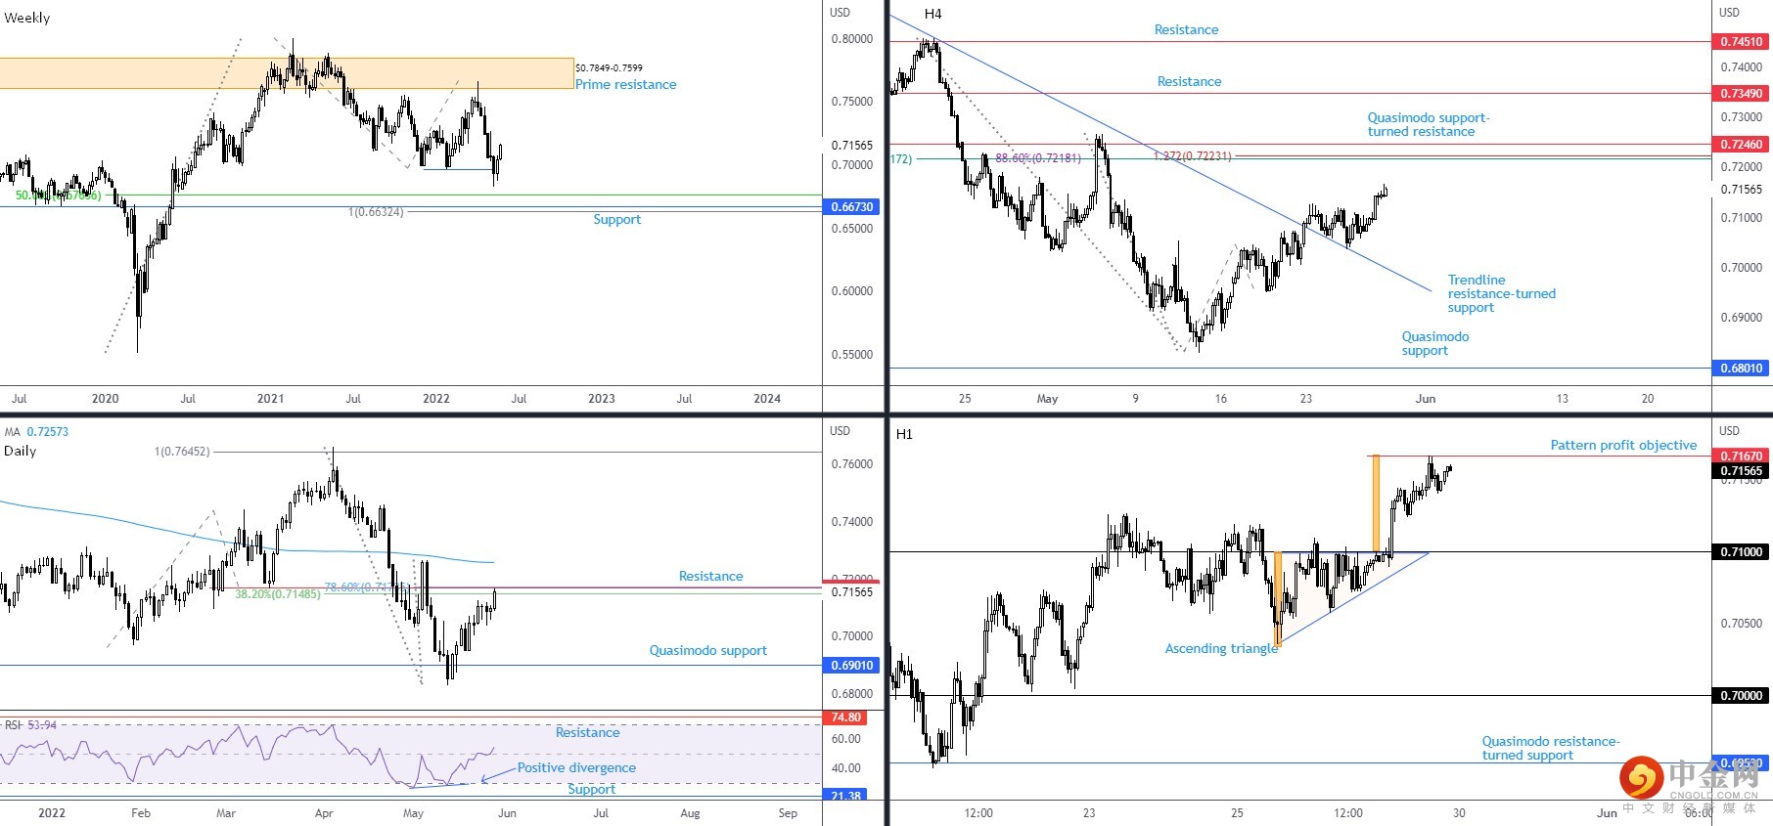
Task: Click the blue 0.69010 price tag on Daily axis
Action: point(852,666)
